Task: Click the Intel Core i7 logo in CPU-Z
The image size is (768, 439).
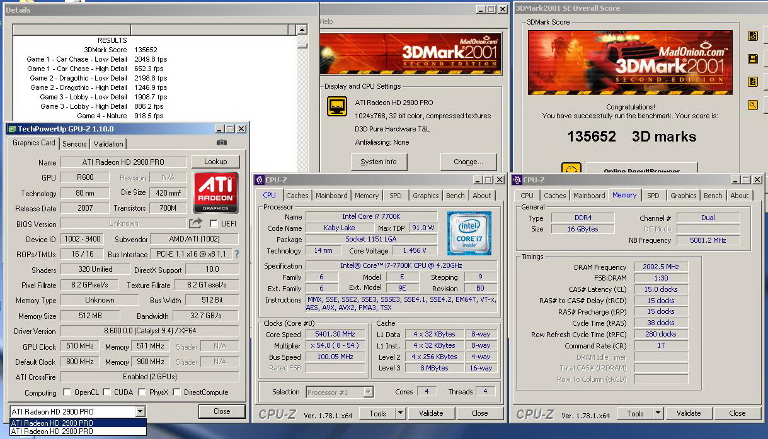Action: point(469,233)
